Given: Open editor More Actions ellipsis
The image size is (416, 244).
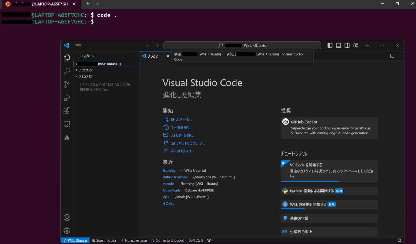Looking at the screenshot, I should 399,56.
